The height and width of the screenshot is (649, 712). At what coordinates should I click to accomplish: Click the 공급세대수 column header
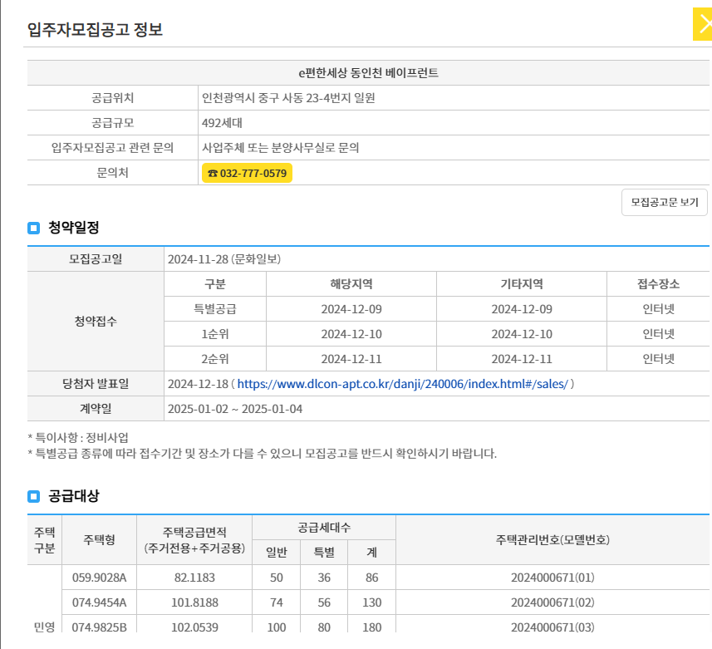pyautogui.click(x=324, y=528)
